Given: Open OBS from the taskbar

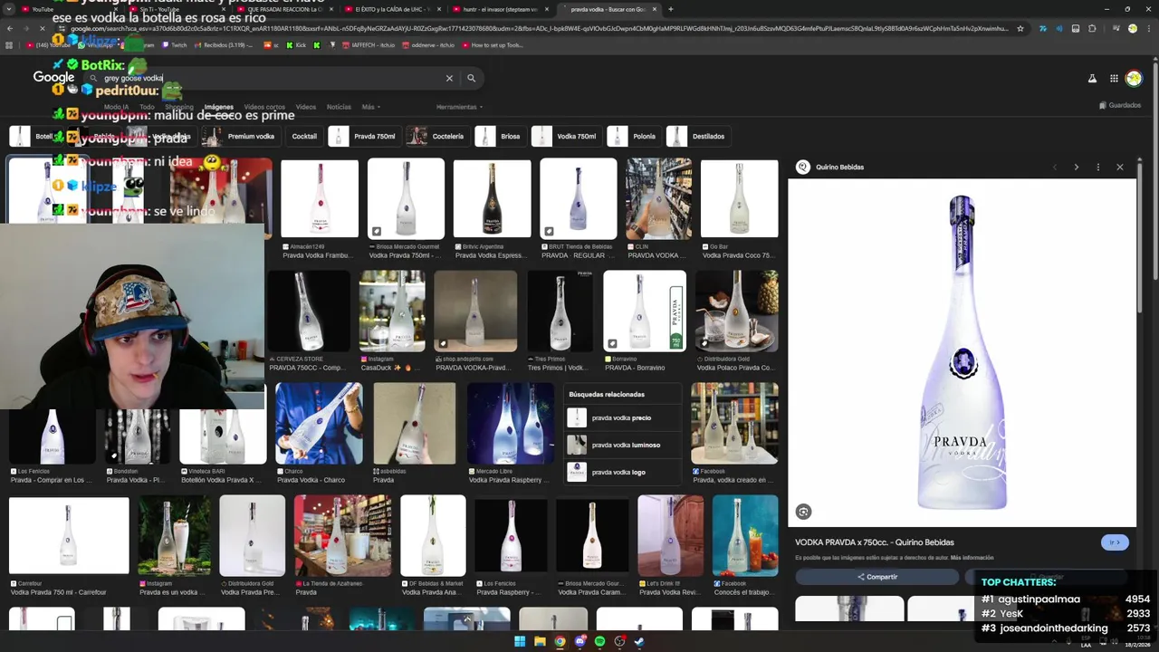Looking at the screenshot, I should tap(619, 641).
